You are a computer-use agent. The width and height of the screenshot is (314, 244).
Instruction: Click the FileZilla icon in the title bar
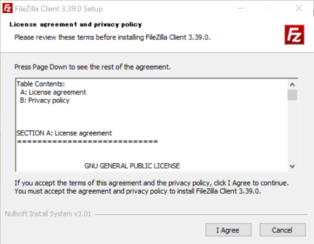[x=8, y=9]
